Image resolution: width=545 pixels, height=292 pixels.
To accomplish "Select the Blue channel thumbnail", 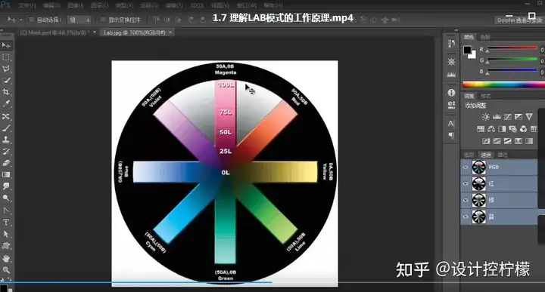I will tap(478, 217).
